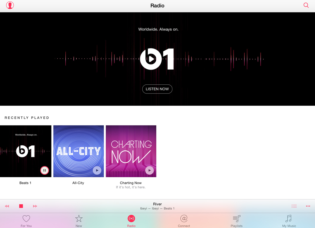Click the Radio broadcast icon
This screenshot has width=315, height=228.
pyautogui.click(x=131, y=219)
